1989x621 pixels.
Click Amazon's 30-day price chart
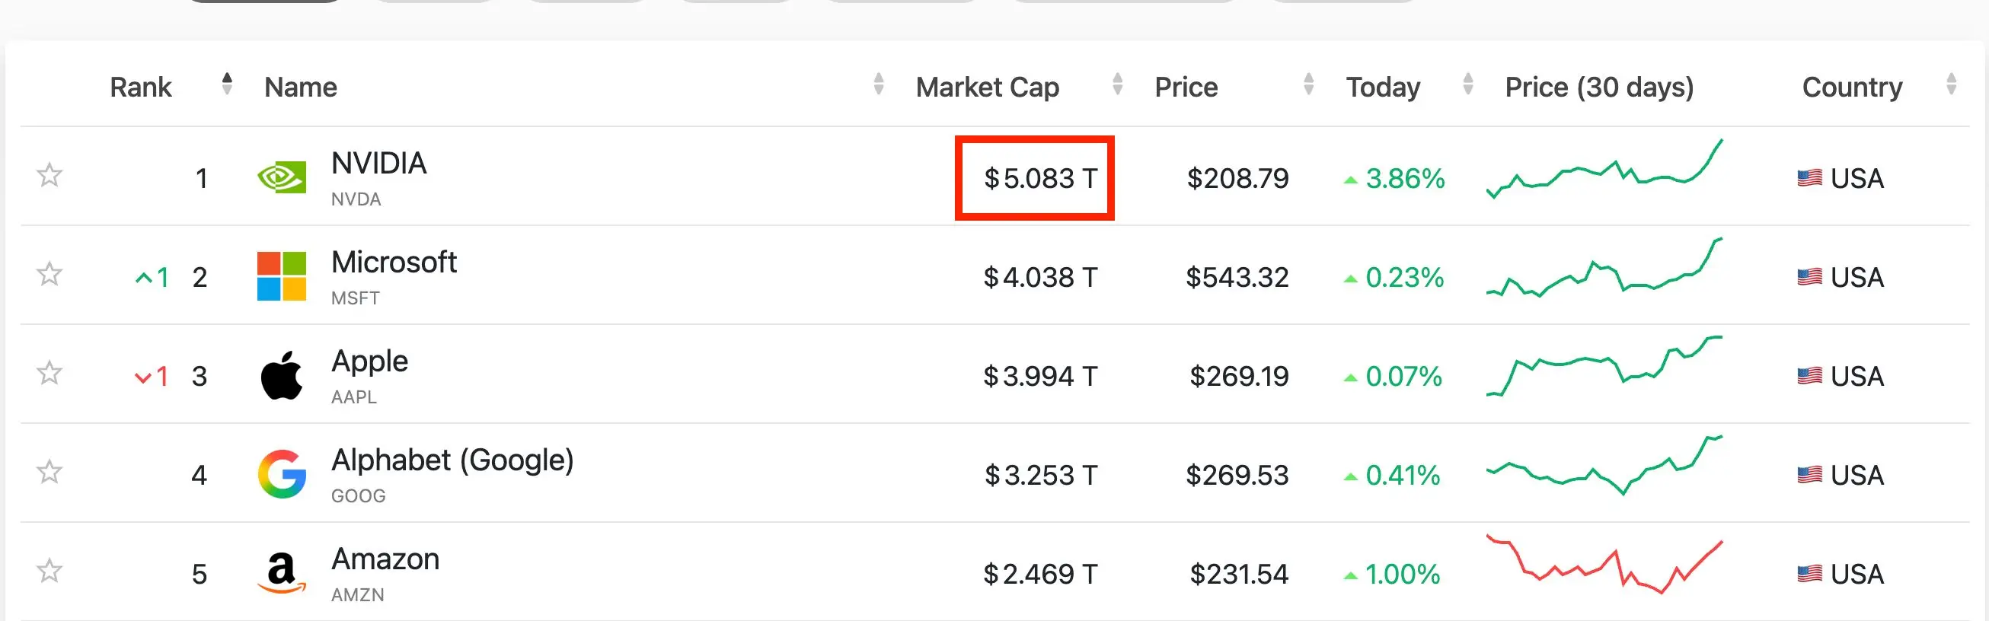click(1604, 565)
